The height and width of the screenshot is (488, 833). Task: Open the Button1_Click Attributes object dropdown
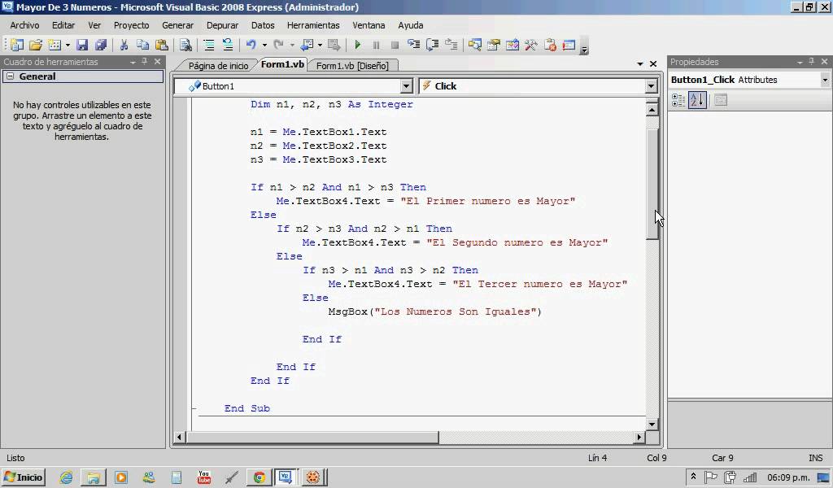pos(825,80)
